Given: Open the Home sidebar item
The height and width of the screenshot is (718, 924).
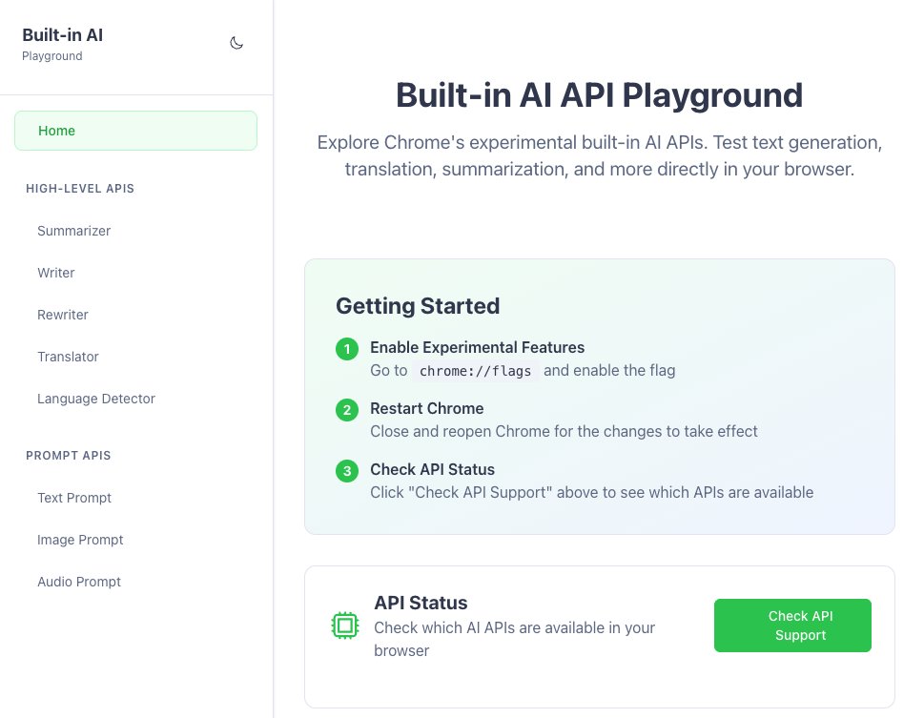Looking at the screenshot, I should (135, 131).
